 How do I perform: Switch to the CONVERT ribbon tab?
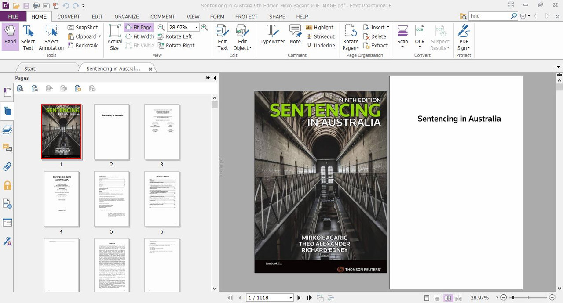[69, 17]
